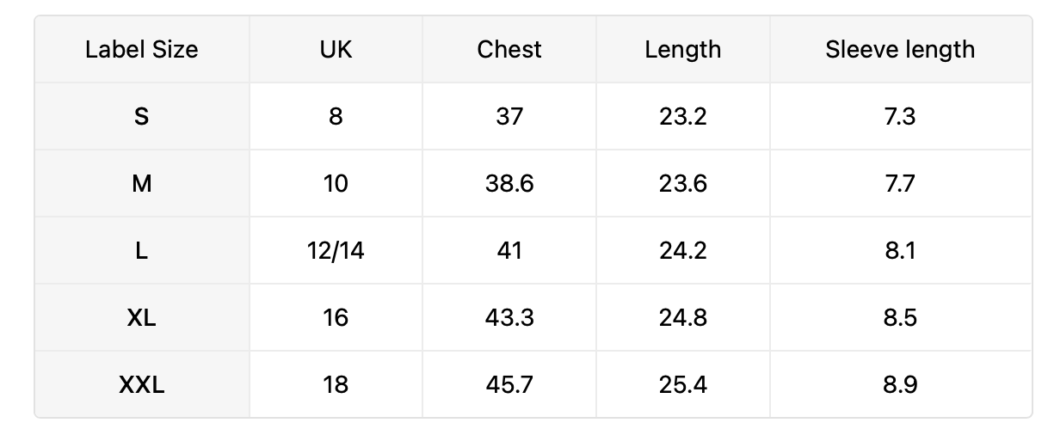
Task: Select the L label size cell
Action: coord(142,250)
